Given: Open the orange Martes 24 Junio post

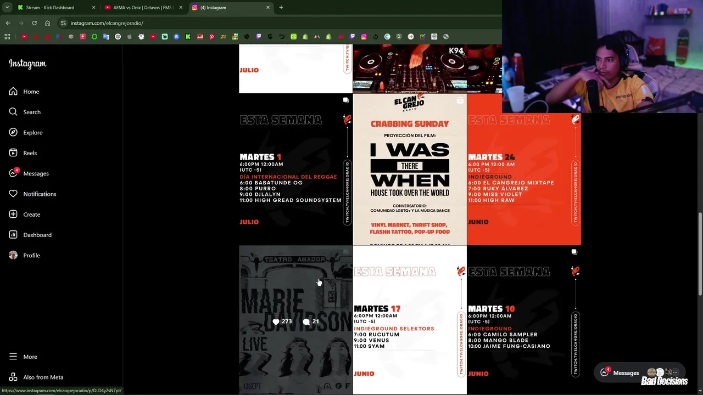Looking at the screenshot, I should (524, 170).
